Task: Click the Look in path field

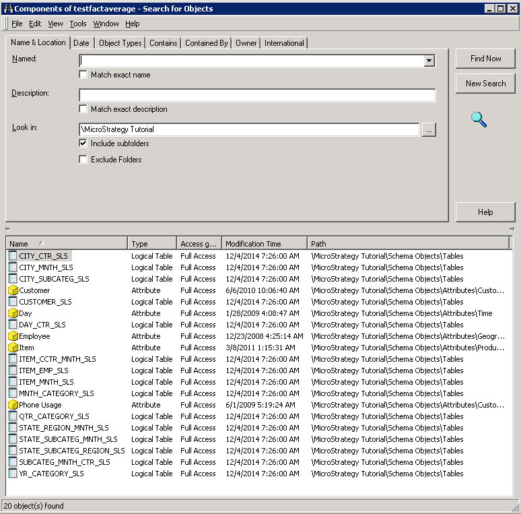Action: (x=249, y=129)
